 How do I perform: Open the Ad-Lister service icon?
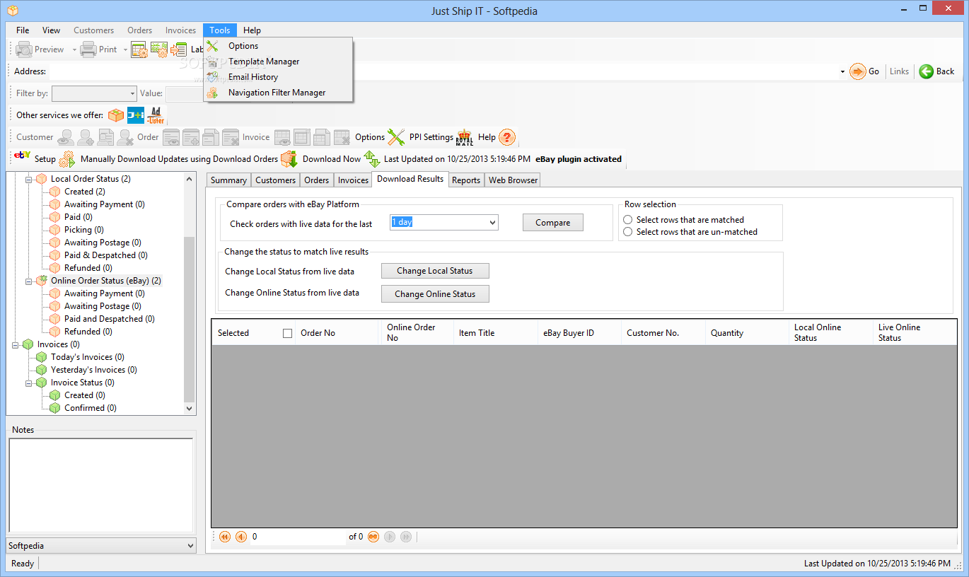pos(156,115)
